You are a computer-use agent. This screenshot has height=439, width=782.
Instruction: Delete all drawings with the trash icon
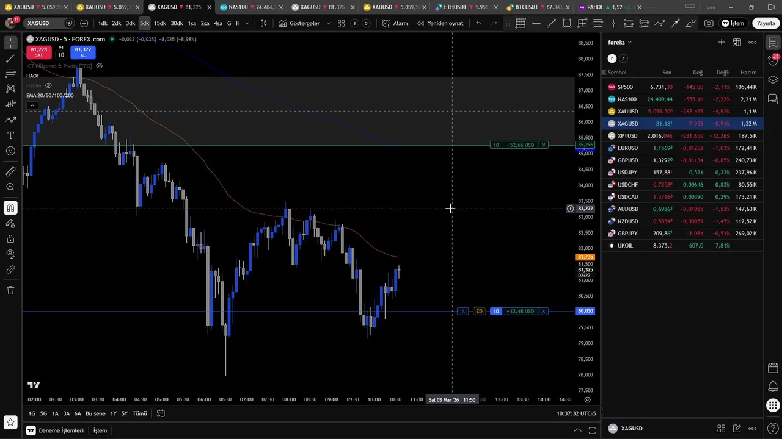(x=10, y=290)
